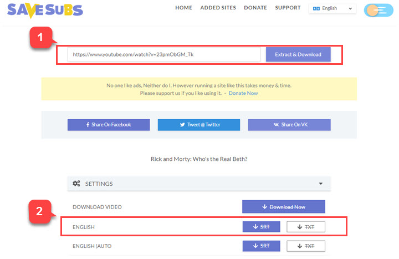Open the DONATE menu item

(255, 8)
